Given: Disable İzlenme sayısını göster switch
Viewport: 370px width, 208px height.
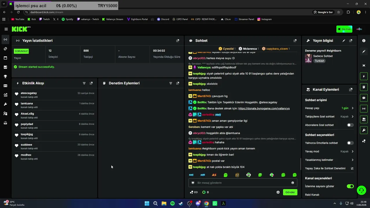Looking at the screenshot, I should [x=350, y=186].
